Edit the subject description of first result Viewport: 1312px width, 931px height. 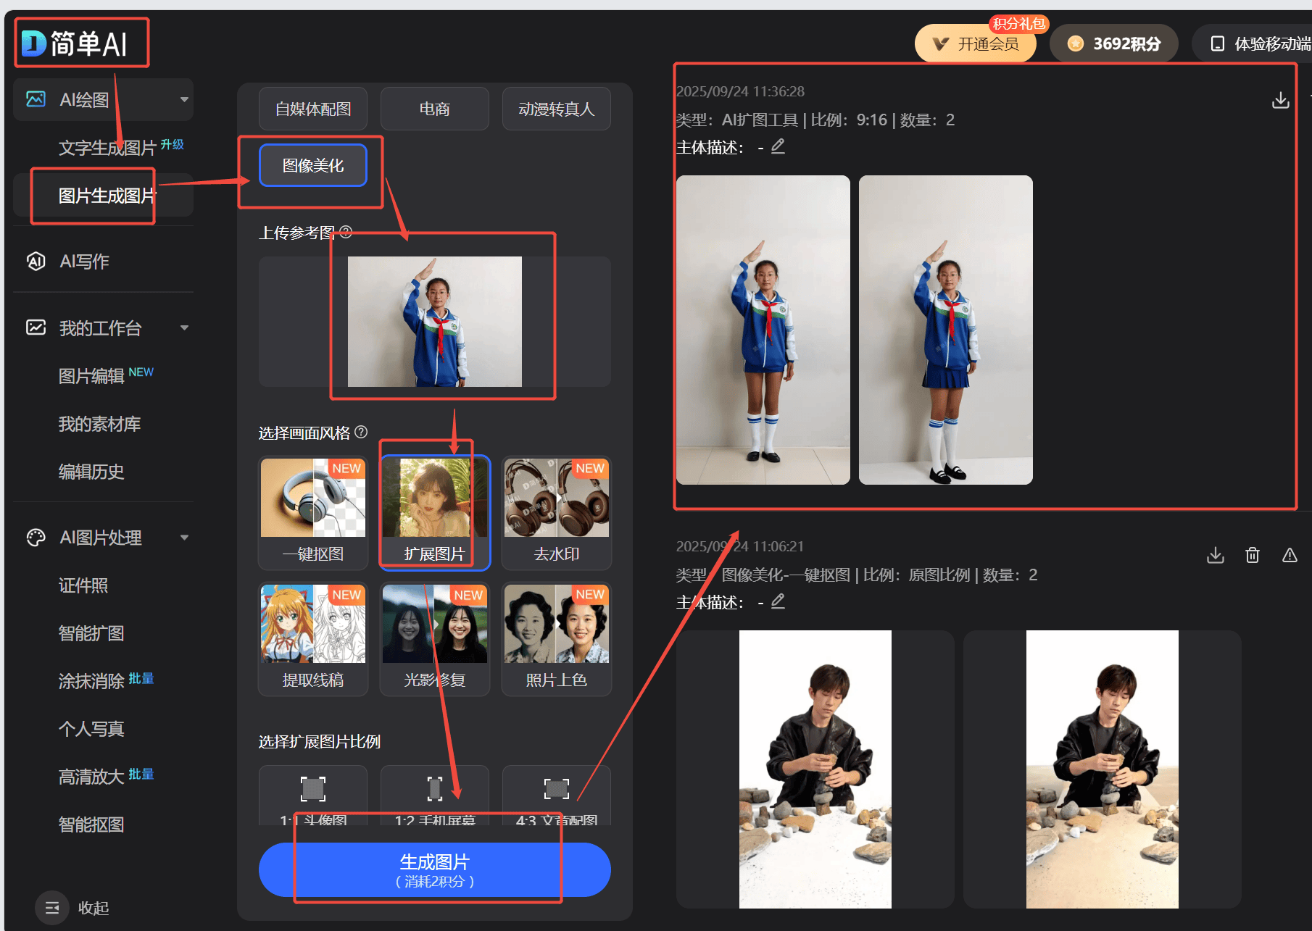click(x=778, y=146)
